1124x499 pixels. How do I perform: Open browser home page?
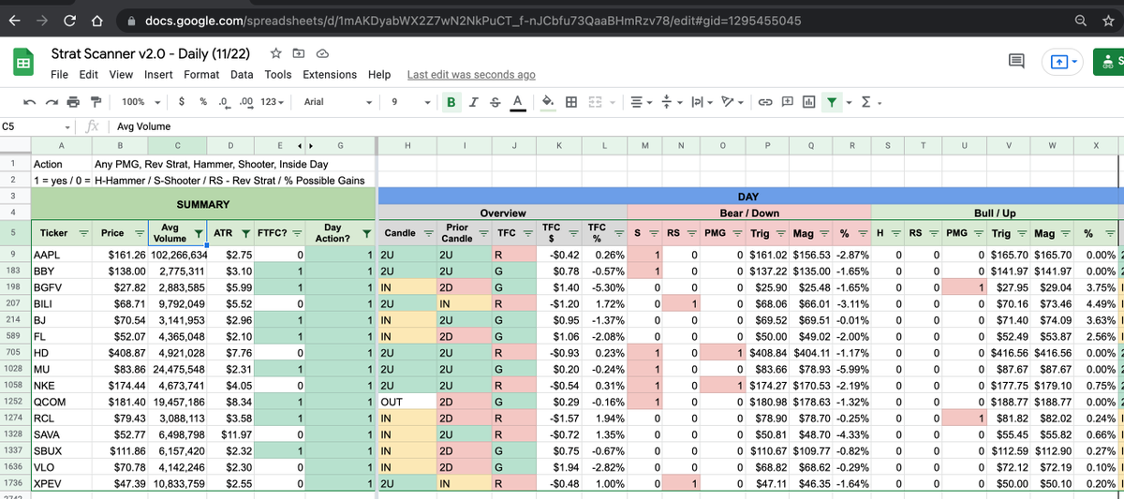97,21
